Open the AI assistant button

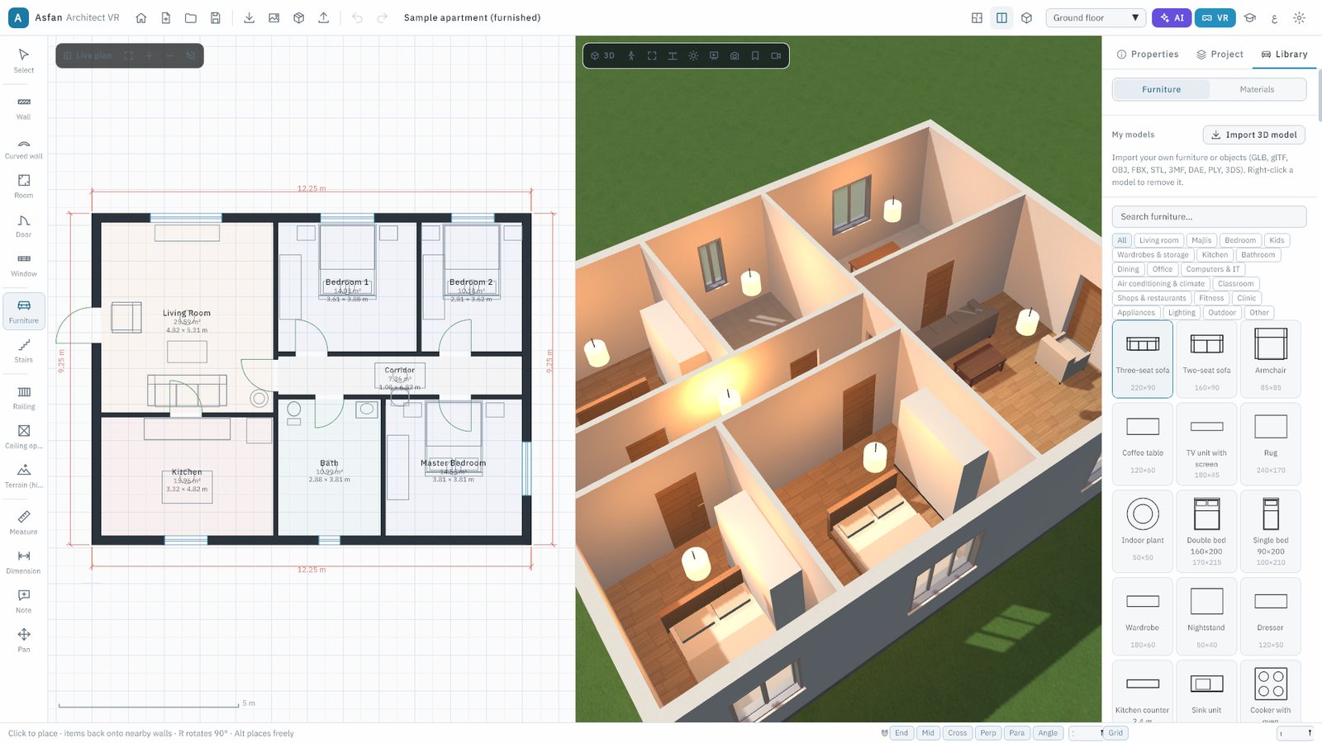[x=1172, y=17]
